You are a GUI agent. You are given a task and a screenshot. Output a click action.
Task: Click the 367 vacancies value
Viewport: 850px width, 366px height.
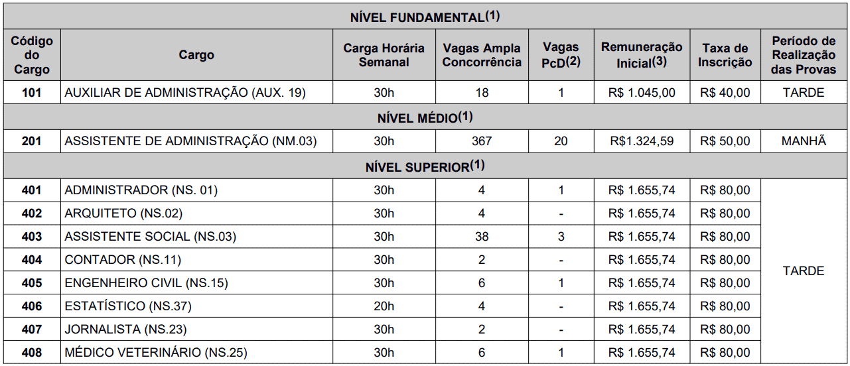(x=482, y=141)
